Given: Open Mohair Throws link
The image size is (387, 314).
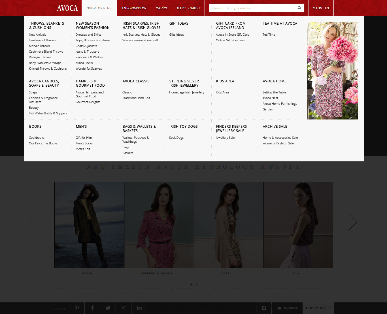Looking at the screenshot, I should click(x=39, y=46).
